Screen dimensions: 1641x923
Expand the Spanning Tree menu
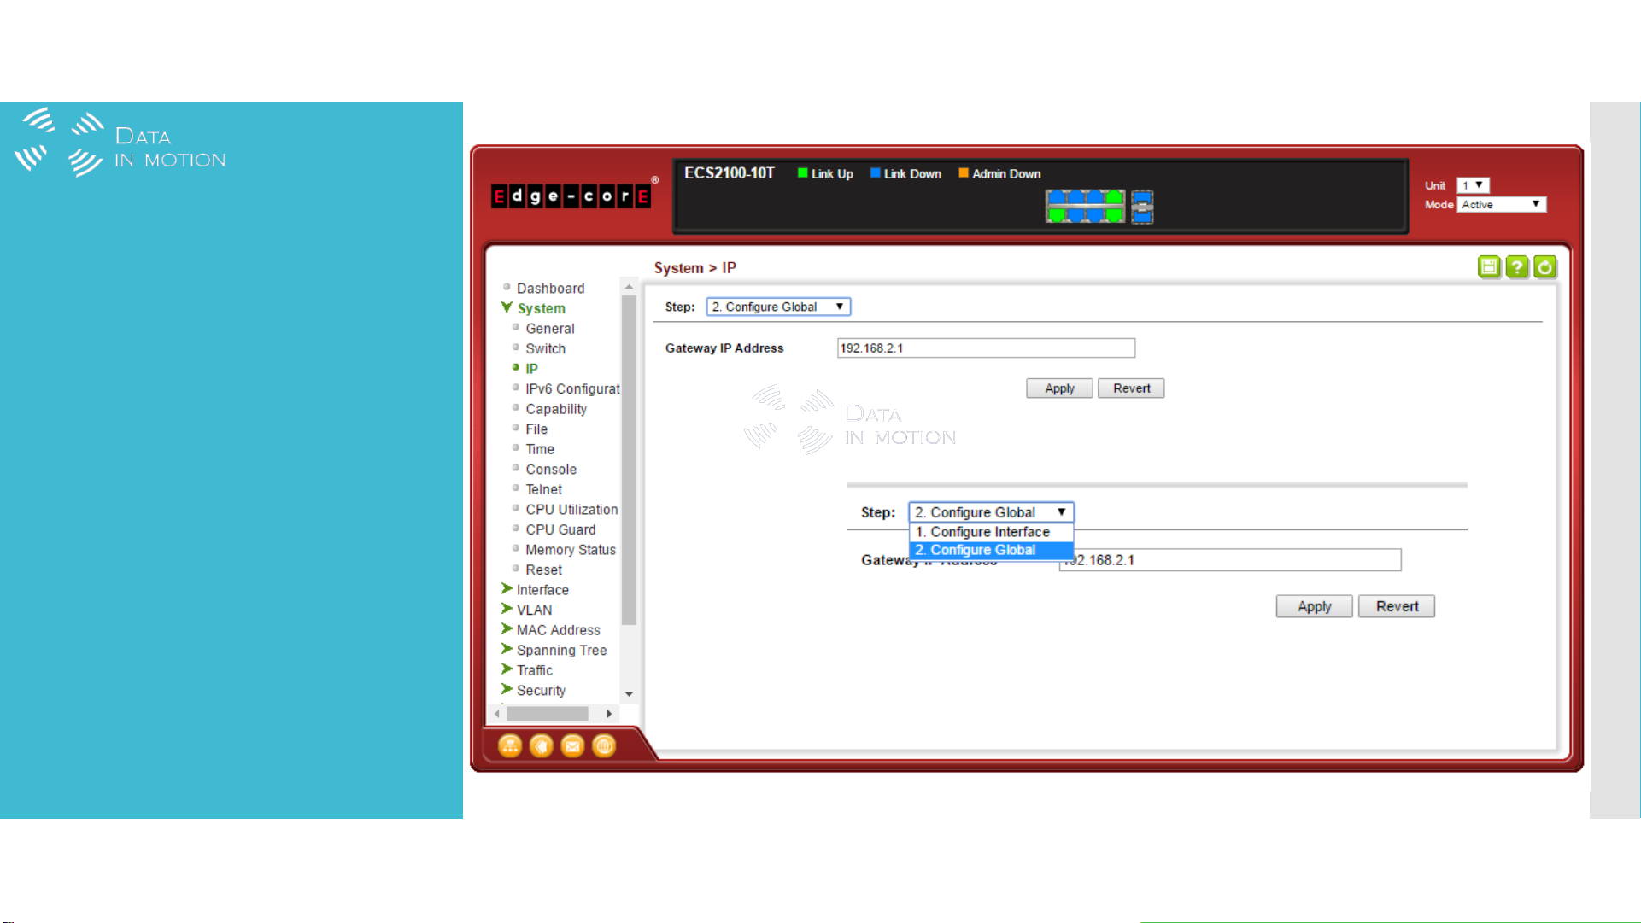coord(560,651)
